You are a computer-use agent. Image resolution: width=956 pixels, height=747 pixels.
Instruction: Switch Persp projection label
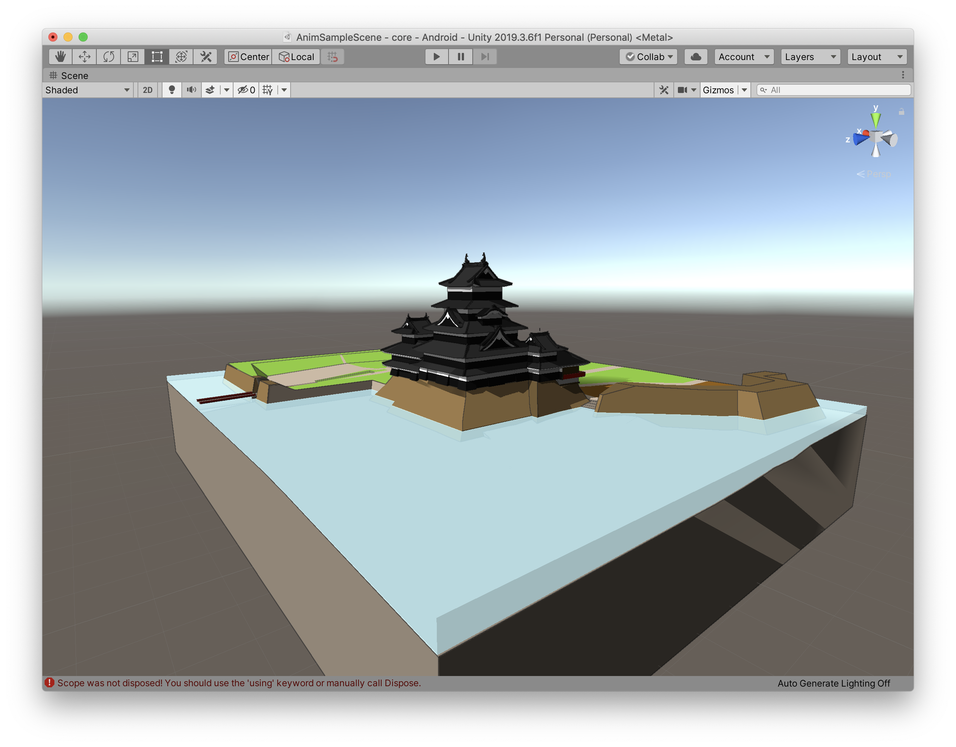point(874,174)
